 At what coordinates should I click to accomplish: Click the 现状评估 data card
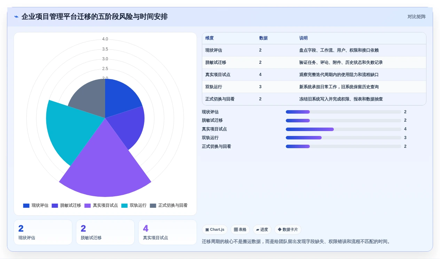tap(43, 232)
